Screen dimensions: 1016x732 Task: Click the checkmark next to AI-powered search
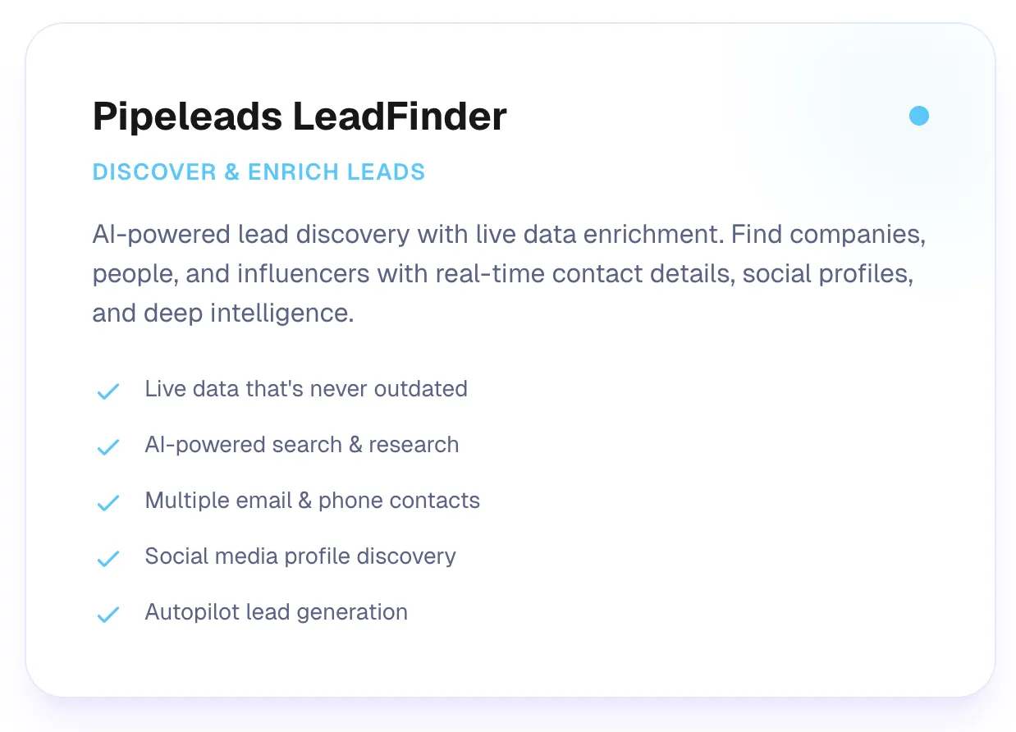108,446
